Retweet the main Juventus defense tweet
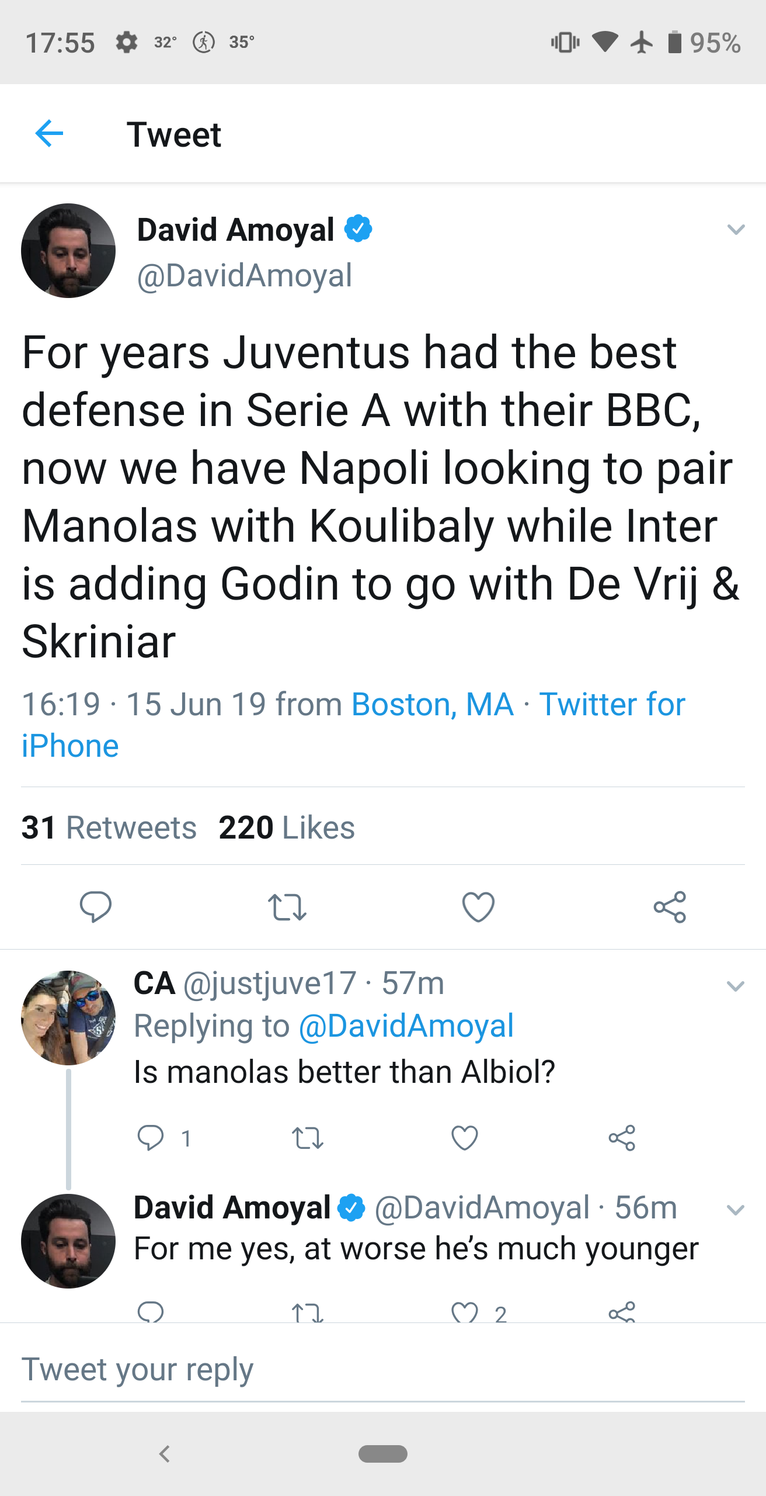Viewport: 766px width, 1496px height. coord(287,906)
